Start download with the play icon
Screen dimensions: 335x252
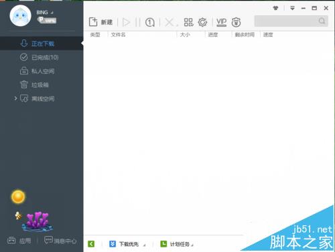point(126,22)
